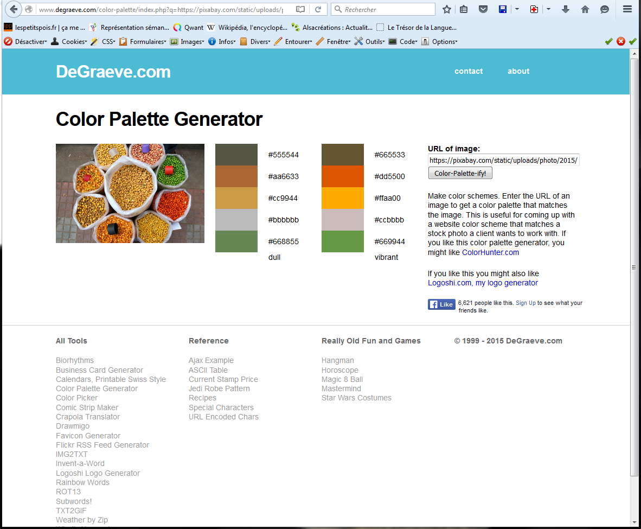The width and height of the screenshot is (641, 529).
Task: Click the Facebook Like button
Action: pyautogui.click(x=441, y=304)
